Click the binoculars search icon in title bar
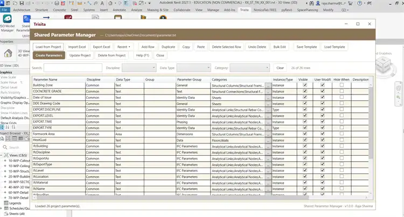 (311, 3)
